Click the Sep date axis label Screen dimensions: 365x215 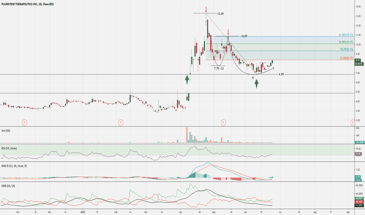[348, 212]
